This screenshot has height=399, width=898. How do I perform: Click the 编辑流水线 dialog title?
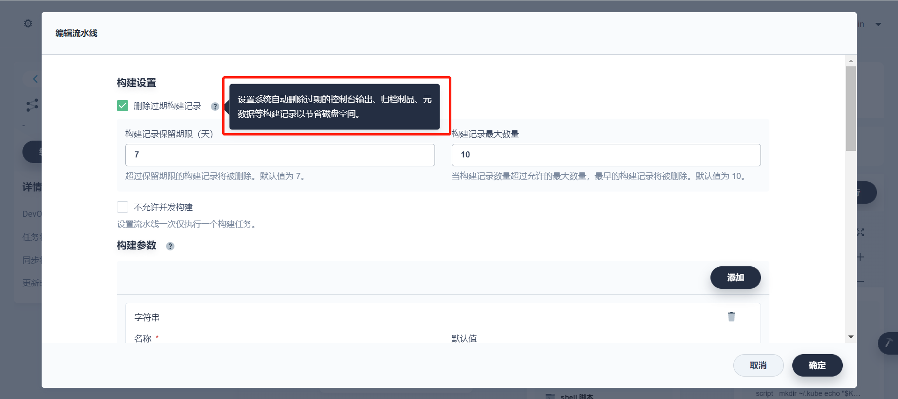76,33
